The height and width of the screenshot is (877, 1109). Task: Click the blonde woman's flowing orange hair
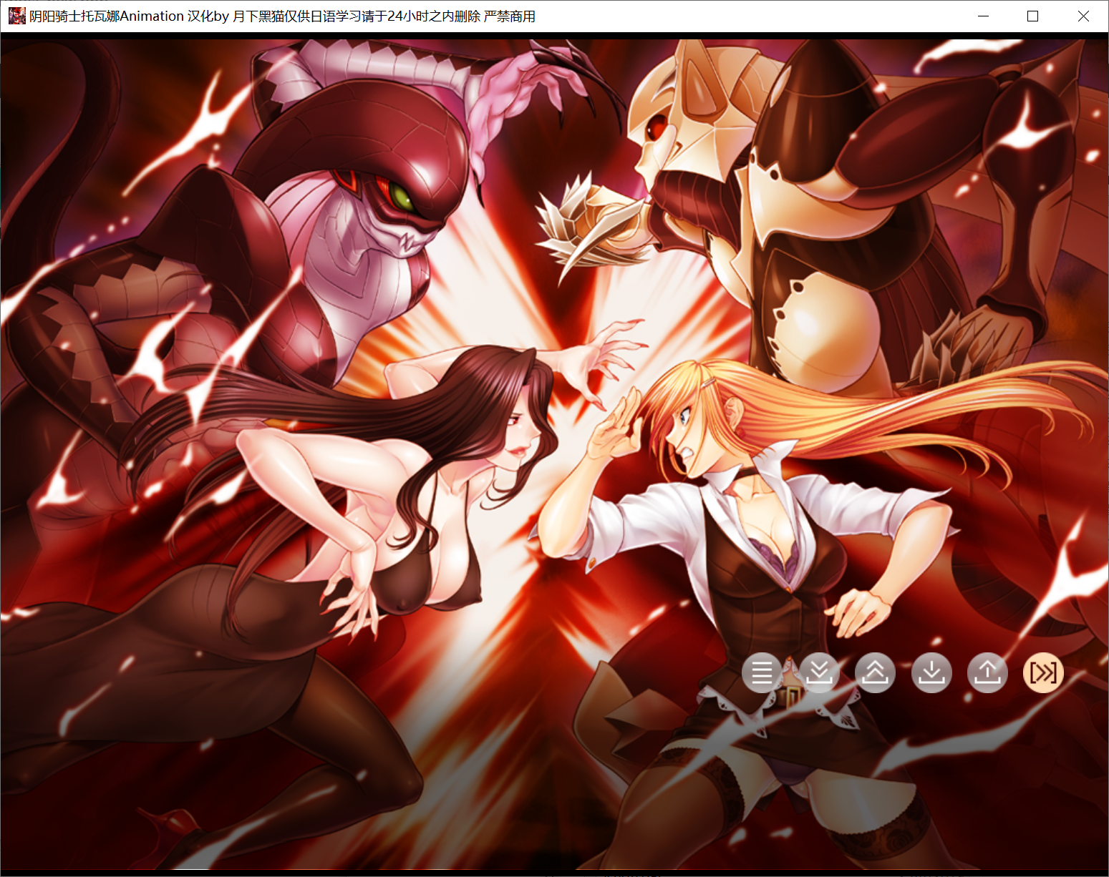click(x=895, y=415)
